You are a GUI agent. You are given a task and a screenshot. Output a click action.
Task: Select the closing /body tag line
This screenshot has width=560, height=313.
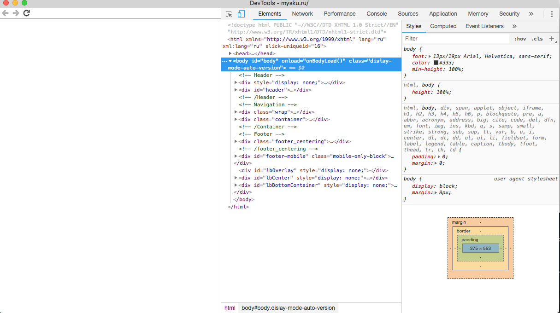point(244,200)
